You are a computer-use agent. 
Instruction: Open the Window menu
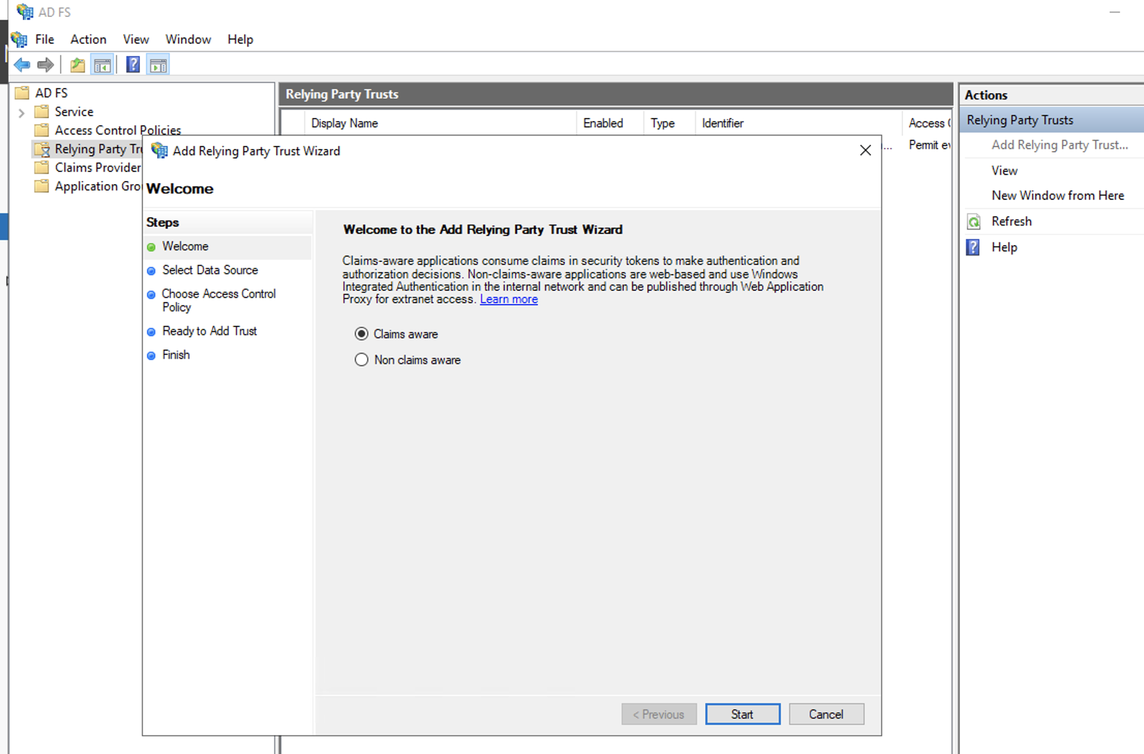(188, 39)
